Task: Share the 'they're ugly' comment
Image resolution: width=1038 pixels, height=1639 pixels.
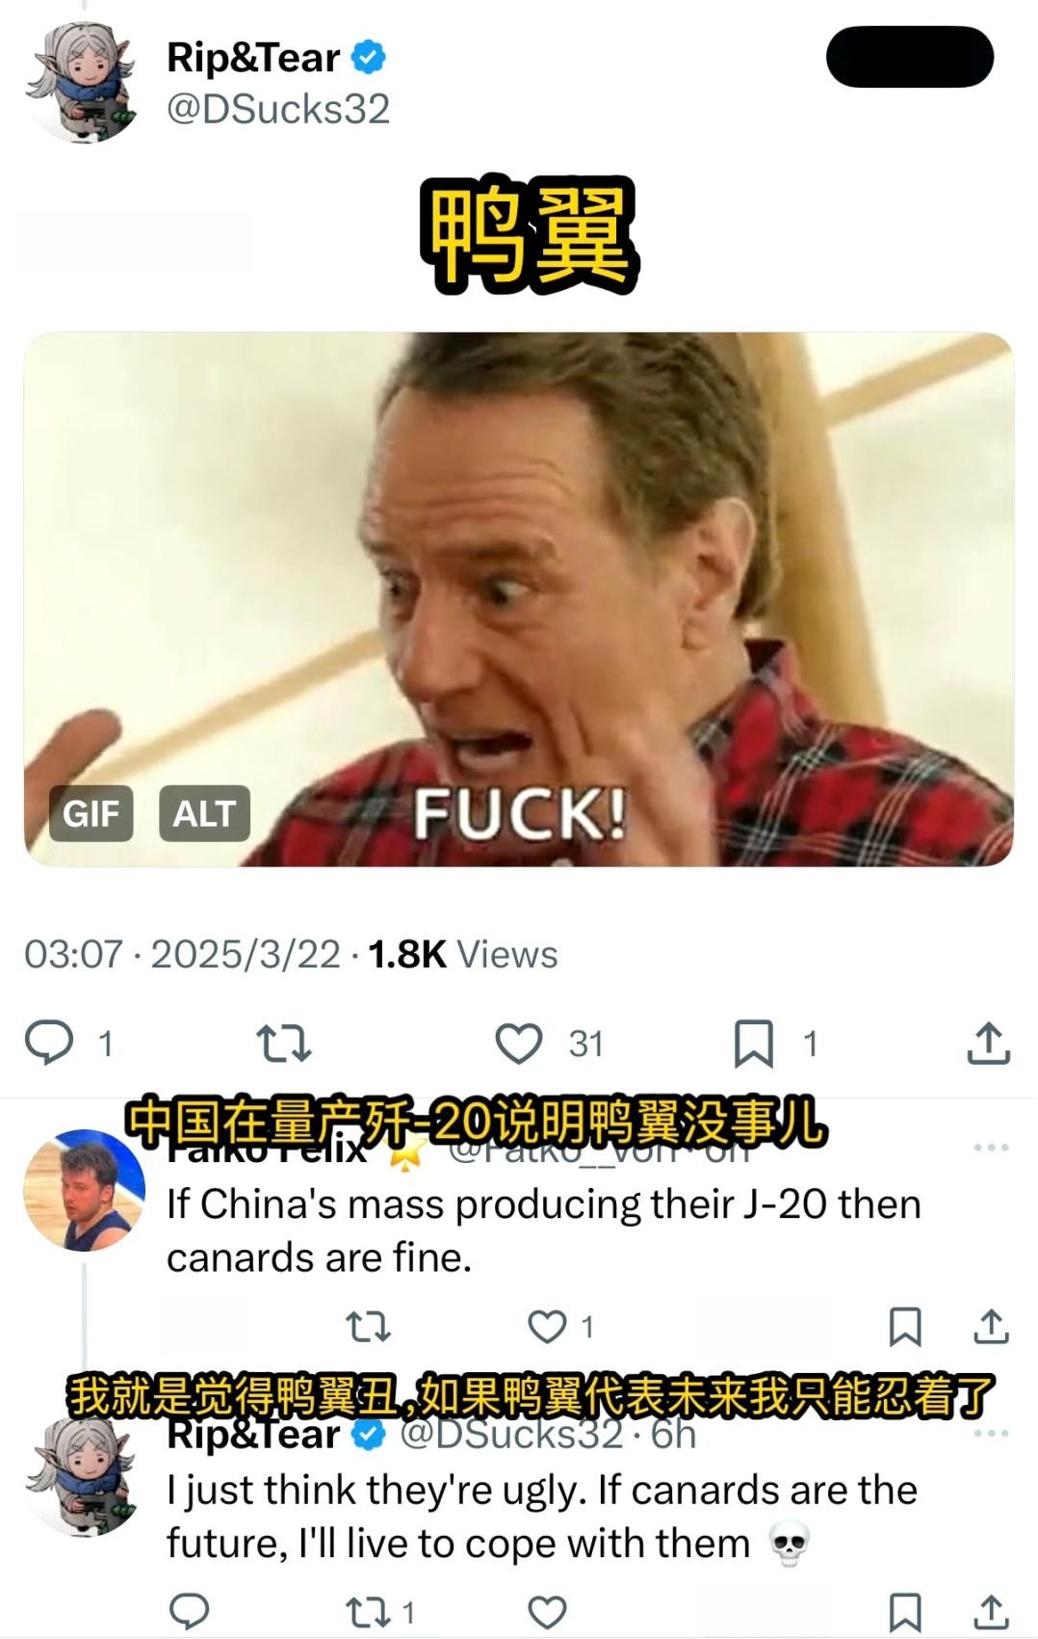Action: coord(991,1611)
